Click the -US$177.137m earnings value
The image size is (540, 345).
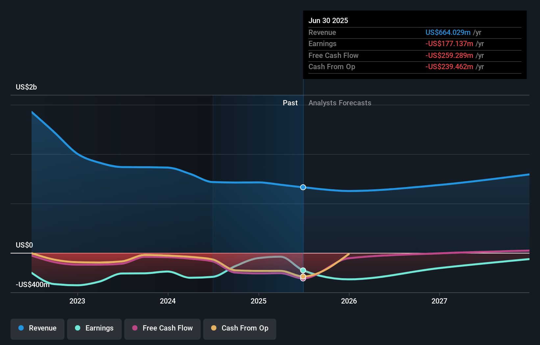pos(449,44)
